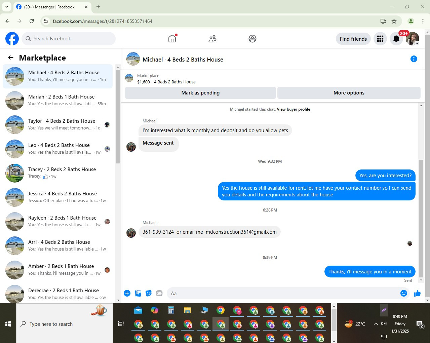
Task: View site information icon in address bar
Action: (x=46, y=21)
